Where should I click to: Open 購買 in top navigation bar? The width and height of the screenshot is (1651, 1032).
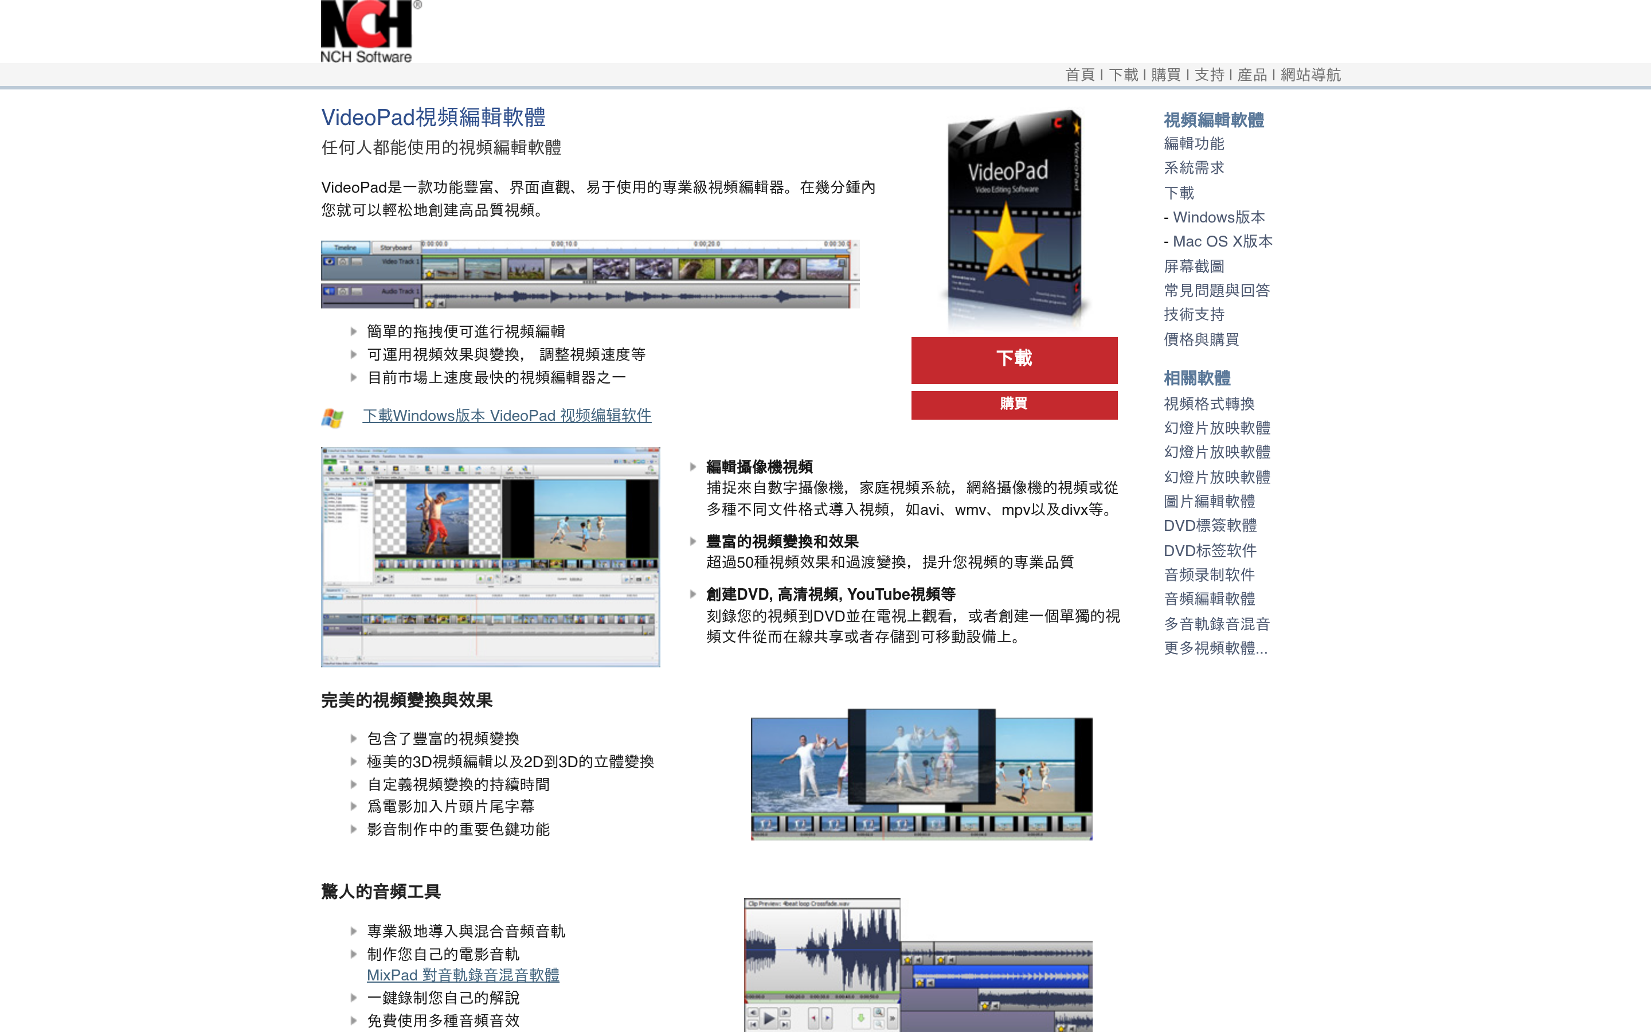click(x=1165, y=75)
